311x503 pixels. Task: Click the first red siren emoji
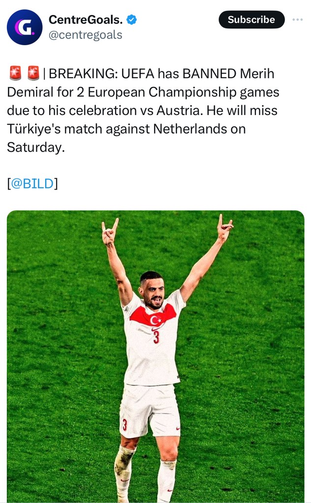pyautogui.click(x=16, y=74)
